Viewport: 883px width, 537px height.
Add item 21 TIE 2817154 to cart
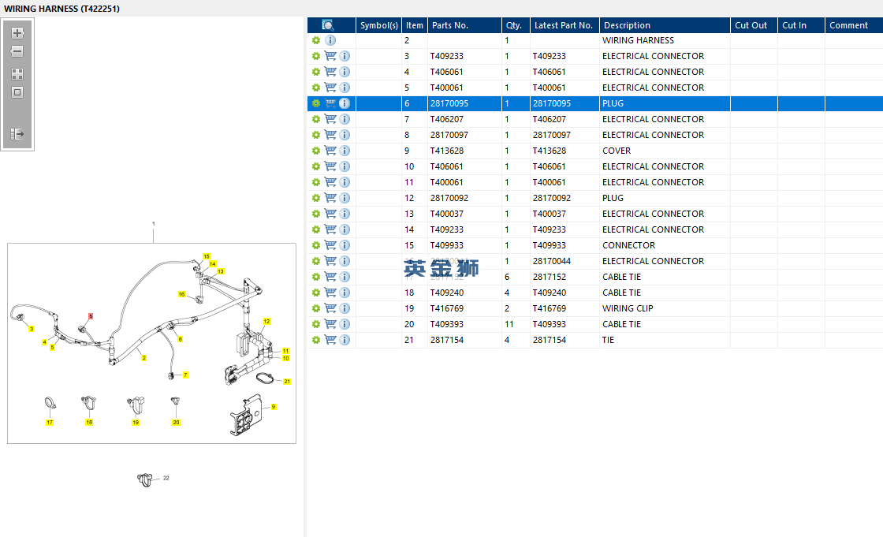point(330,340)
